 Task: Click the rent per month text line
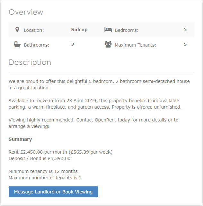[60, 152]
